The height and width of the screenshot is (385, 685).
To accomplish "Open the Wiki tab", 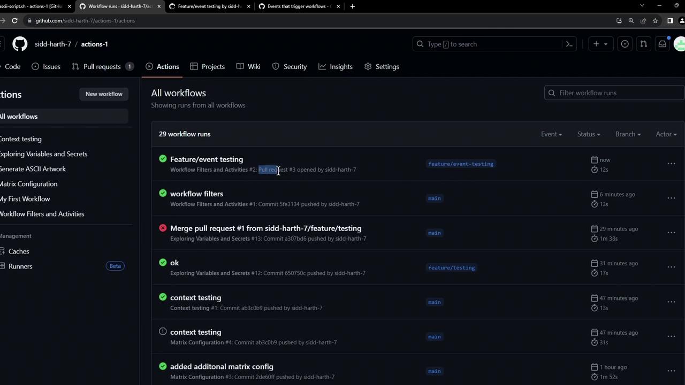I will pos(248,66).
